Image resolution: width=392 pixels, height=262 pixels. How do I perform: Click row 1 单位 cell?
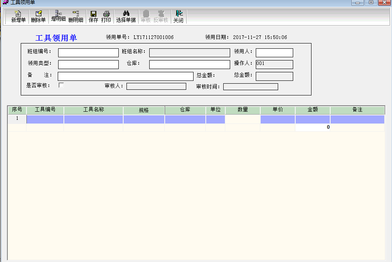click(215, 119)
